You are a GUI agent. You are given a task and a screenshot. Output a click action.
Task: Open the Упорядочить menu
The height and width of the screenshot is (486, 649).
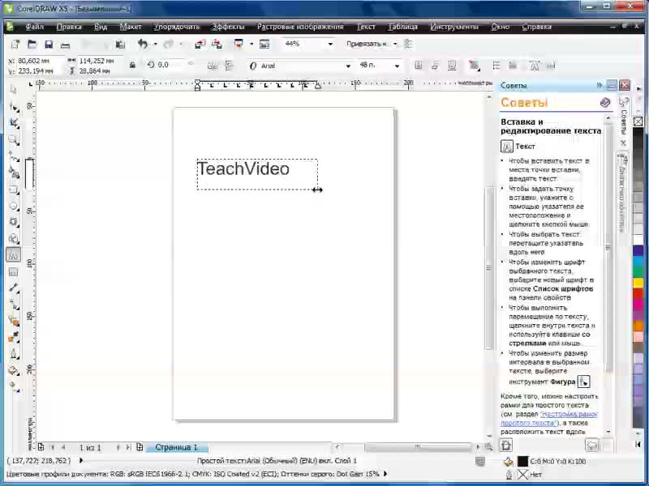pyautogui.click(x=177, y=27)
